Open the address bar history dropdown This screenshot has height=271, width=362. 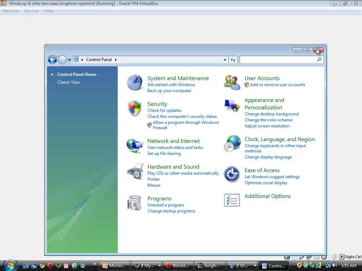(x=225, y=60)
